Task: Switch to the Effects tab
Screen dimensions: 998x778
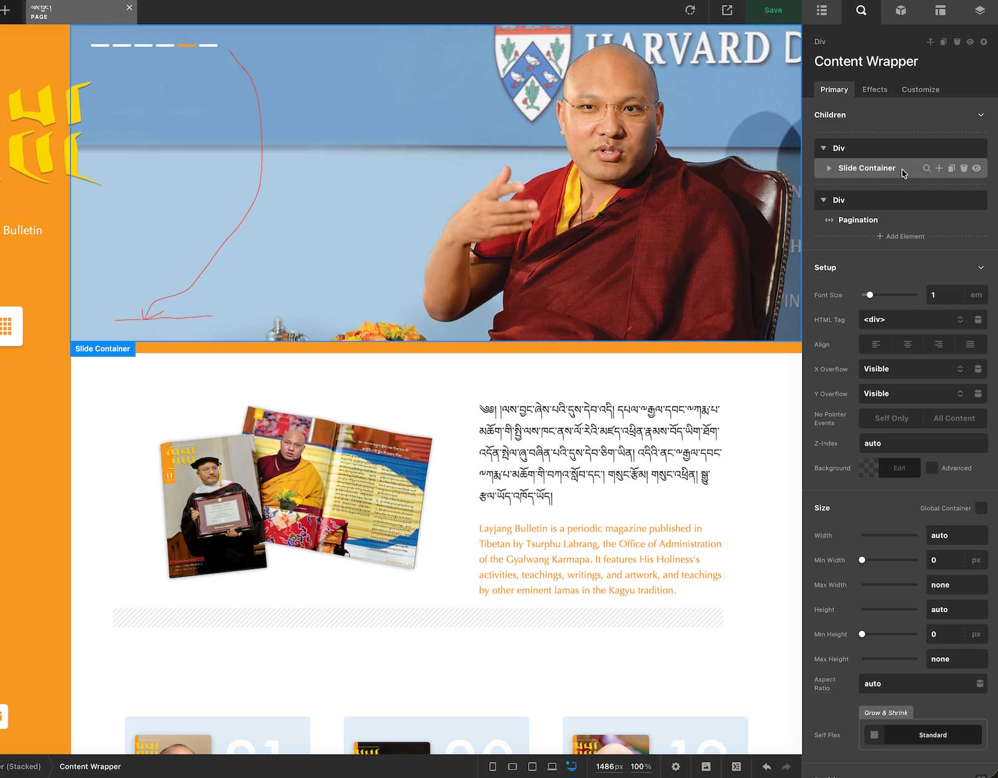Action: tap(875, 89)
